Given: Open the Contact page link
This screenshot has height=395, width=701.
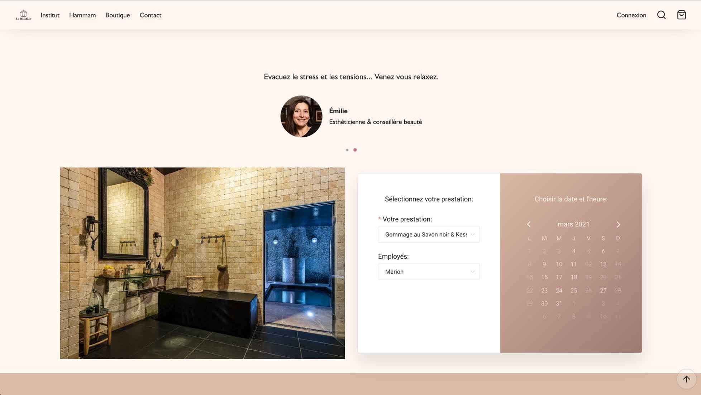Looking at the screenshot, I should (x=150, y=15).
